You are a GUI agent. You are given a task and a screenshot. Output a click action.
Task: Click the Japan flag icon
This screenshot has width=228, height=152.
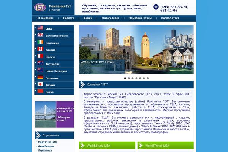click(x=40, y=84)
